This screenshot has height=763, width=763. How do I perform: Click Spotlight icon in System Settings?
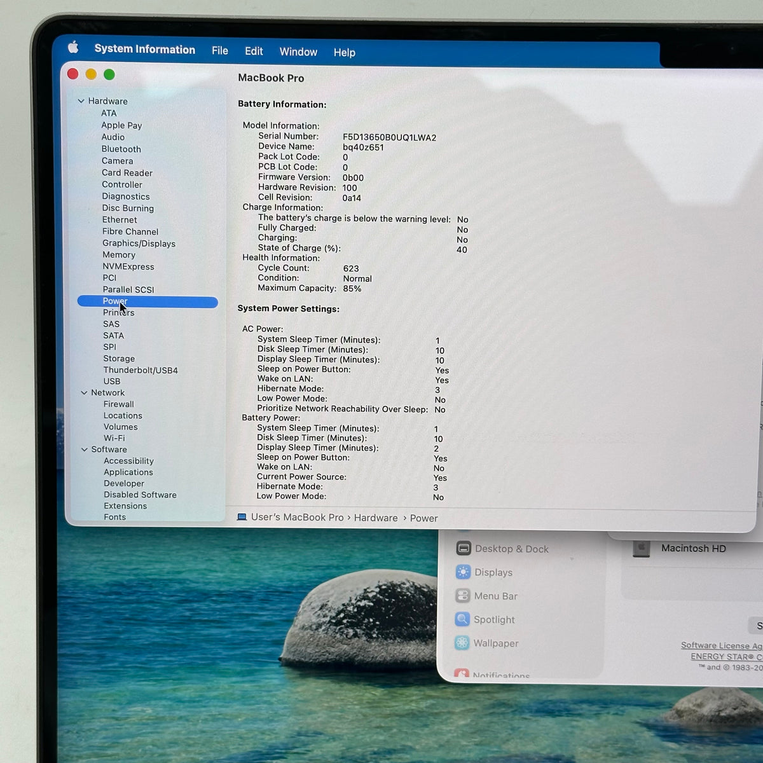tap(462, 619)
